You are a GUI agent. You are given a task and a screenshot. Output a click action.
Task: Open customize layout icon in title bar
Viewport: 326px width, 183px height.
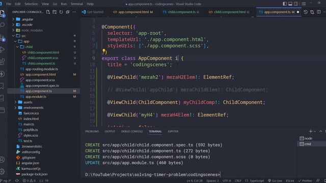[304, 4]
